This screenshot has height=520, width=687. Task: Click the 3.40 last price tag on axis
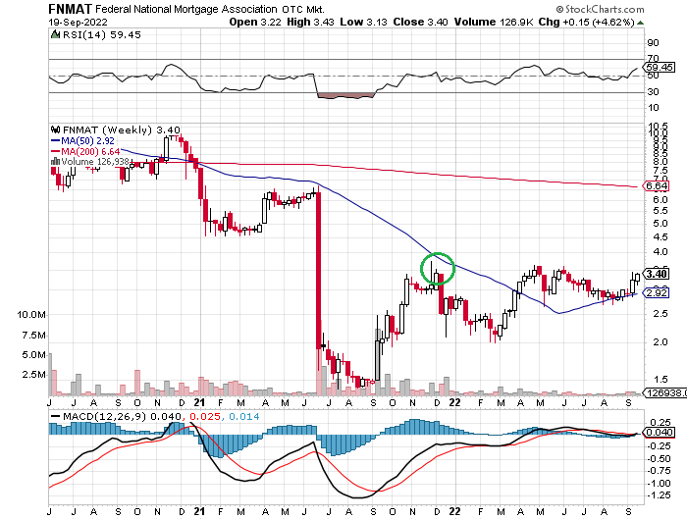coord(657,274)
